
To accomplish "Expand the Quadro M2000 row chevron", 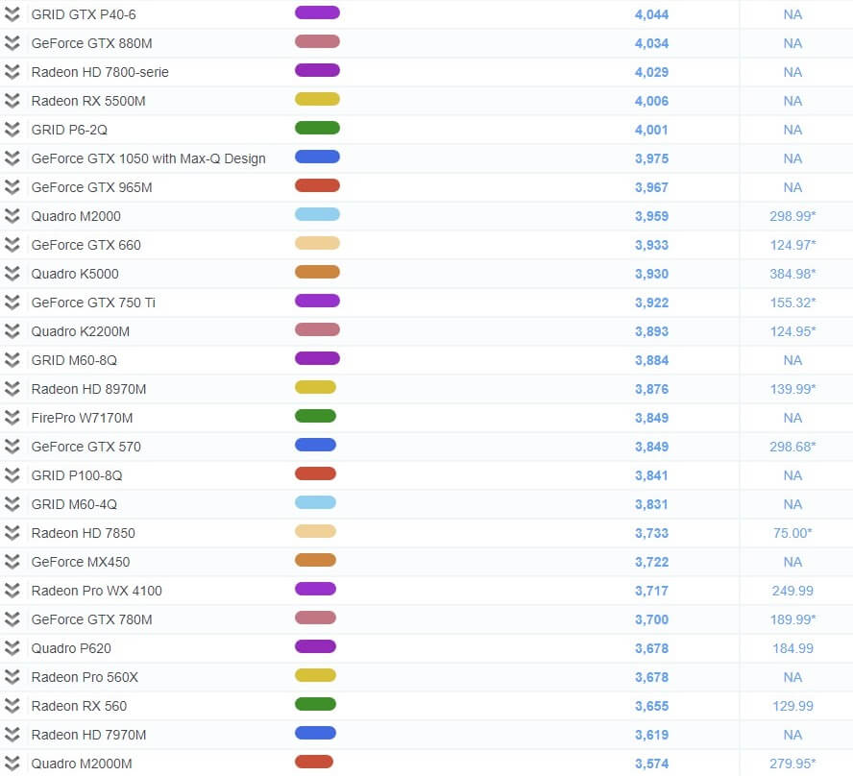I will 12,216.
